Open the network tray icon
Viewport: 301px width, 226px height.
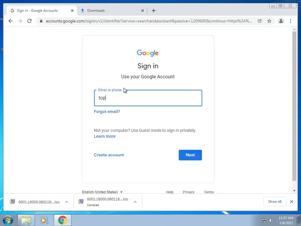[x=264, y=220]
